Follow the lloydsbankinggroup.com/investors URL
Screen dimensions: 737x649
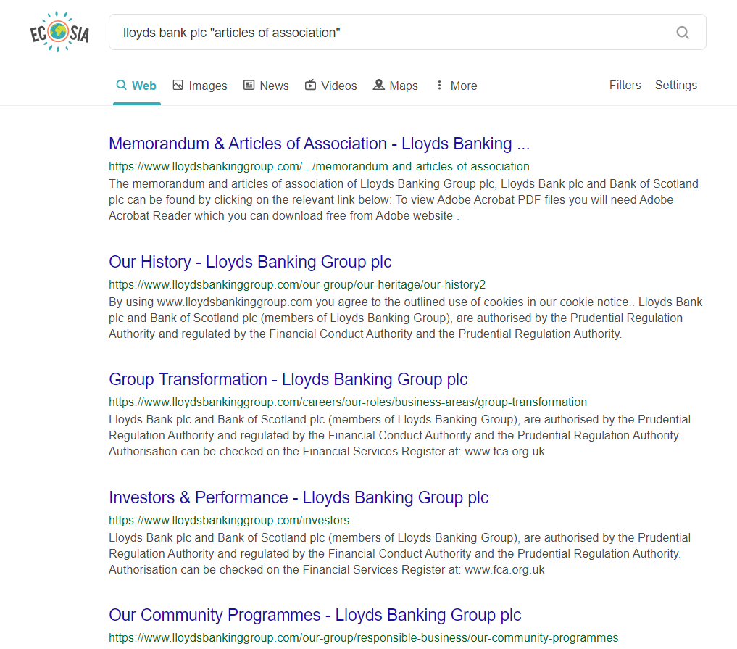229,520
